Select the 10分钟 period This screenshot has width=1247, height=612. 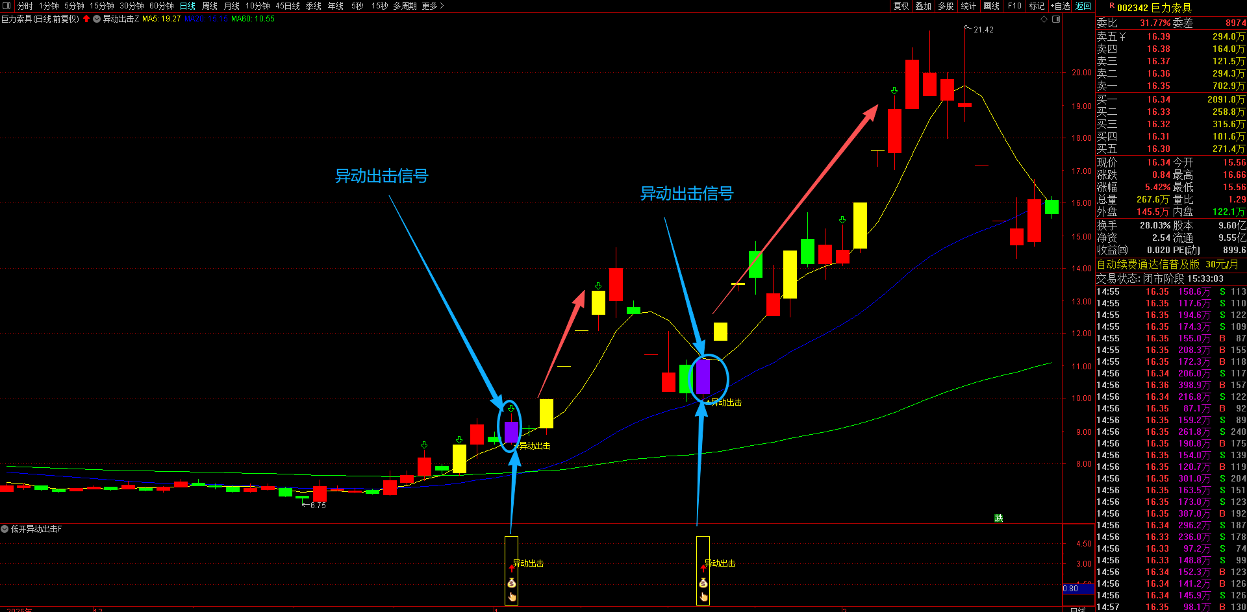click(258, 6)
